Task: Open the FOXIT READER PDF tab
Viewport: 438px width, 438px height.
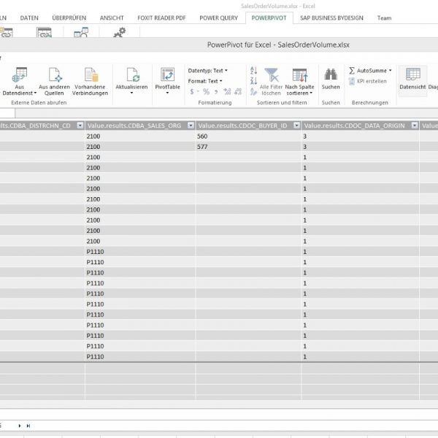Action: 161,18
